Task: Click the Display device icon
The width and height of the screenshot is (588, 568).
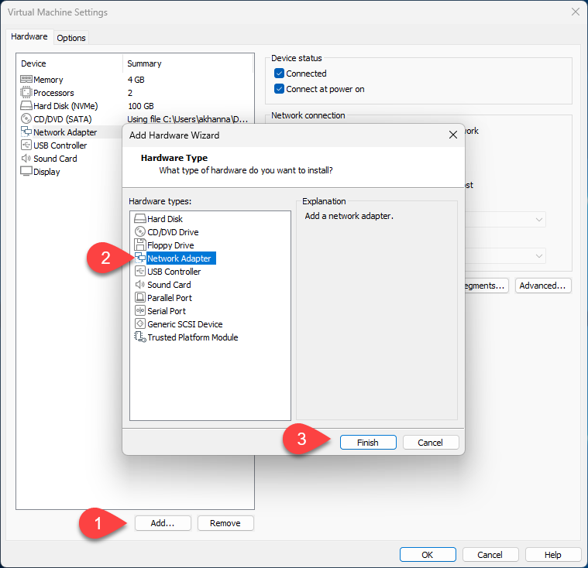Action: pyautogui.click(x=26, y=171)
